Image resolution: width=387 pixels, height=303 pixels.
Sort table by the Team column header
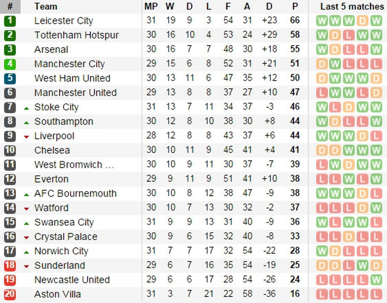coord(46,6)
